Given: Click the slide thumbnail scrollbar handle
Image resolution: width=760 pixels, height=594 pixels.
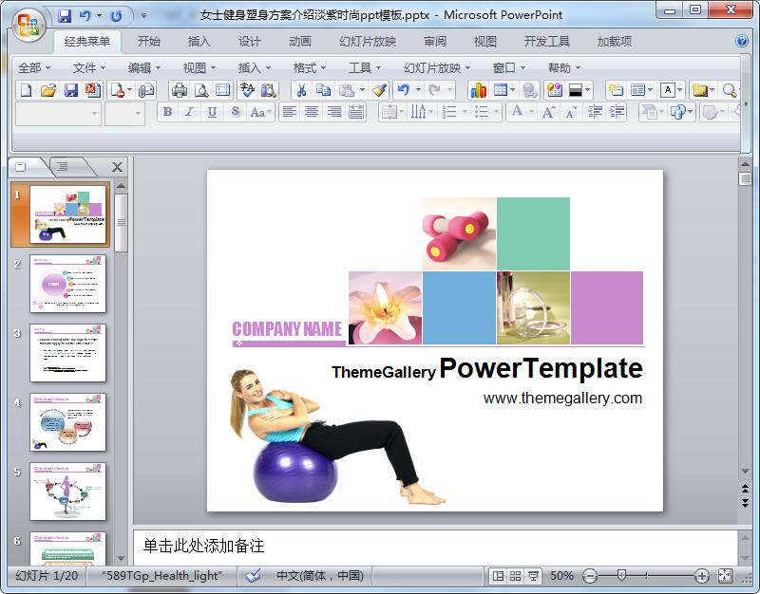Looking at the screenshot, I should [122, 223].
